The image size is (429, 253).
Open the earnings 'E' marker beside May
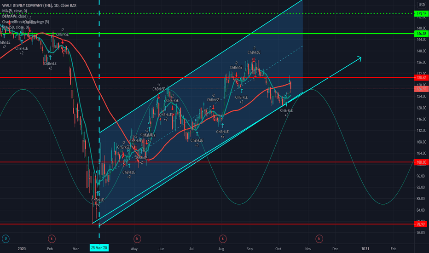pyautogui.click(x=137, y=239)
